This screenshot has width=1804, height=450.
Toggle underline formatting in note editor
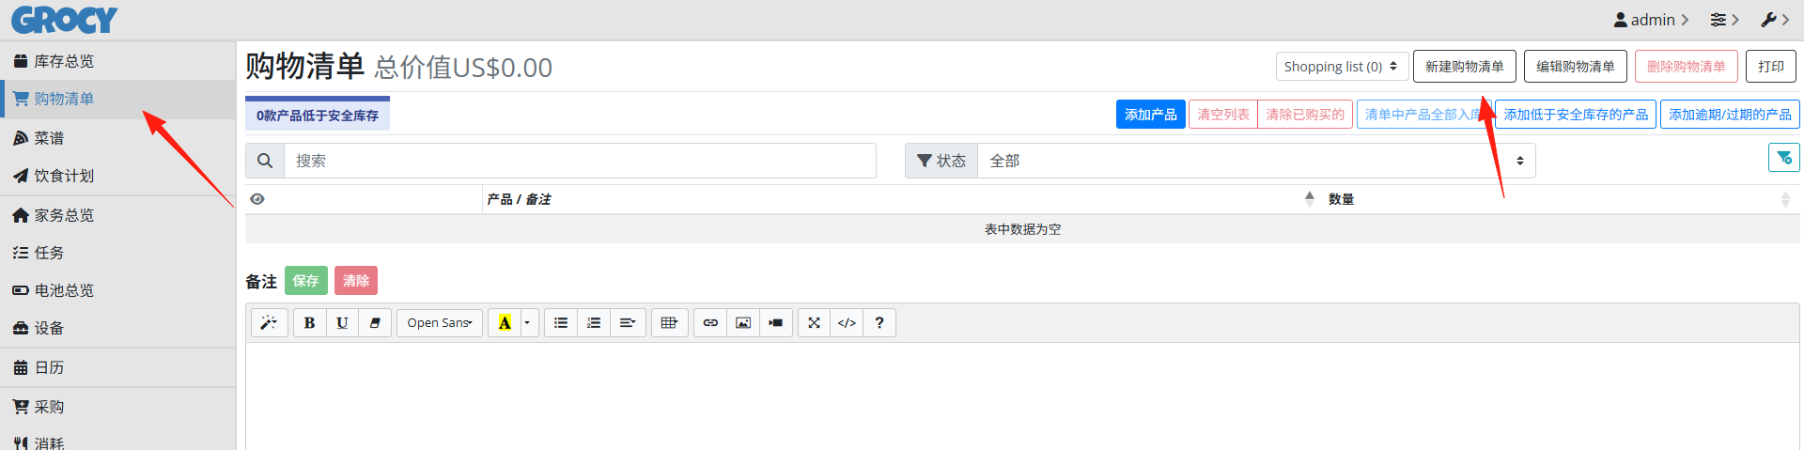pos(342,323)
